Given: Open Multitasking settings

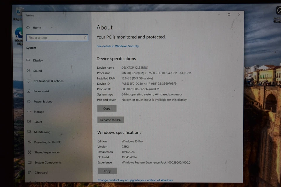Looking at the screenshot, I should tap(42, 132).
